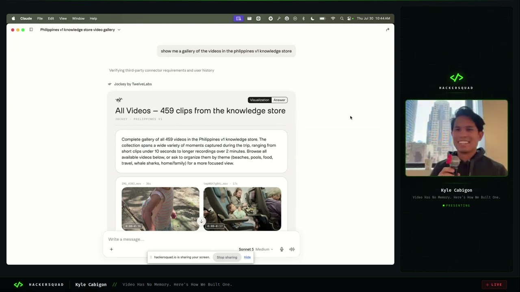The width and height of the screenshot is (520, 292).
Task: Open voice mode with the waveform icon
Action: click(292, 249)
